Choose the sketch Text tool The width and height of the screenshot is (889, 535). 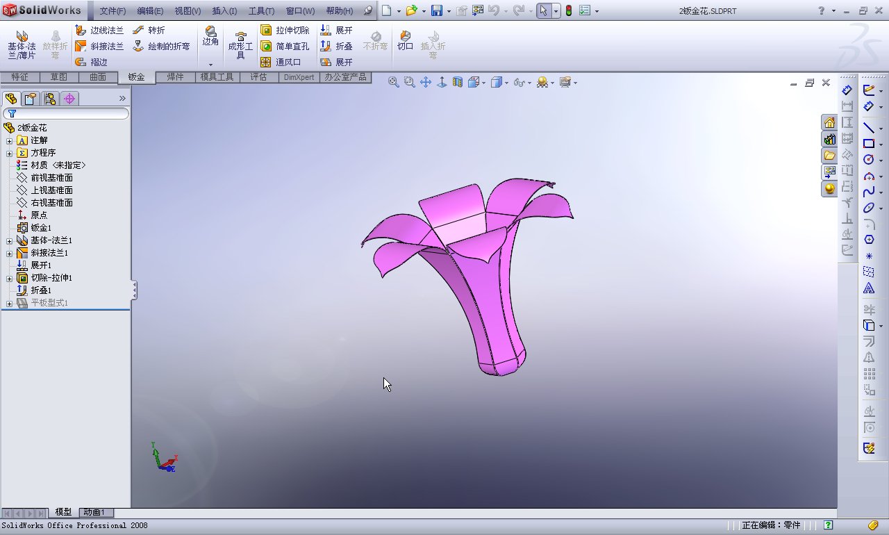[x=868, y=288]
